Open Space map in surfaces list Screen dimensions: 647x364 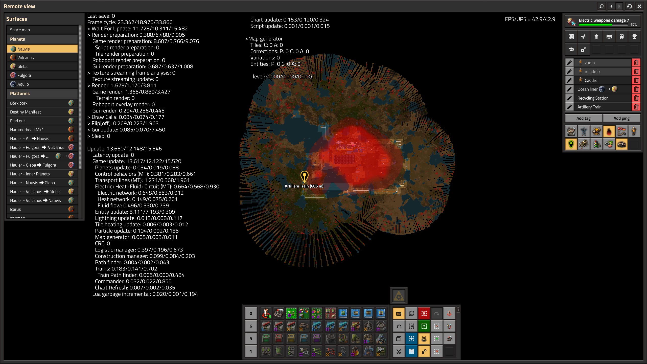[x=42, y=30]
